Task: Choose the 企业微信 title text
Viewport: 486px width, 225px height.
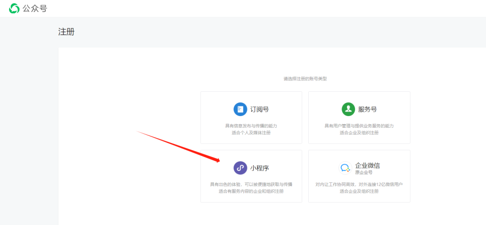Action: [x=368, y=165]
